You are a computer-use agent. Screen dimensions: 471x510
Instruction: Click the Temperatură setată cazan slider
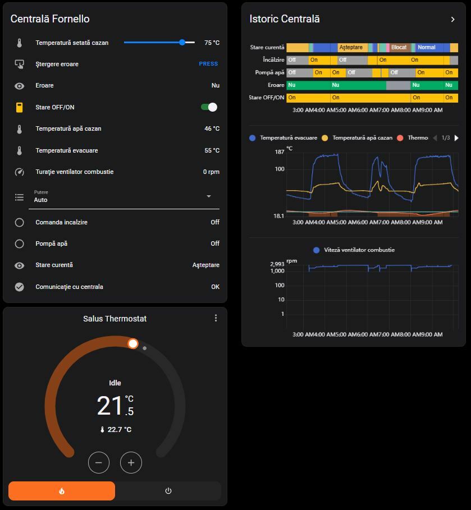[159, 43]
